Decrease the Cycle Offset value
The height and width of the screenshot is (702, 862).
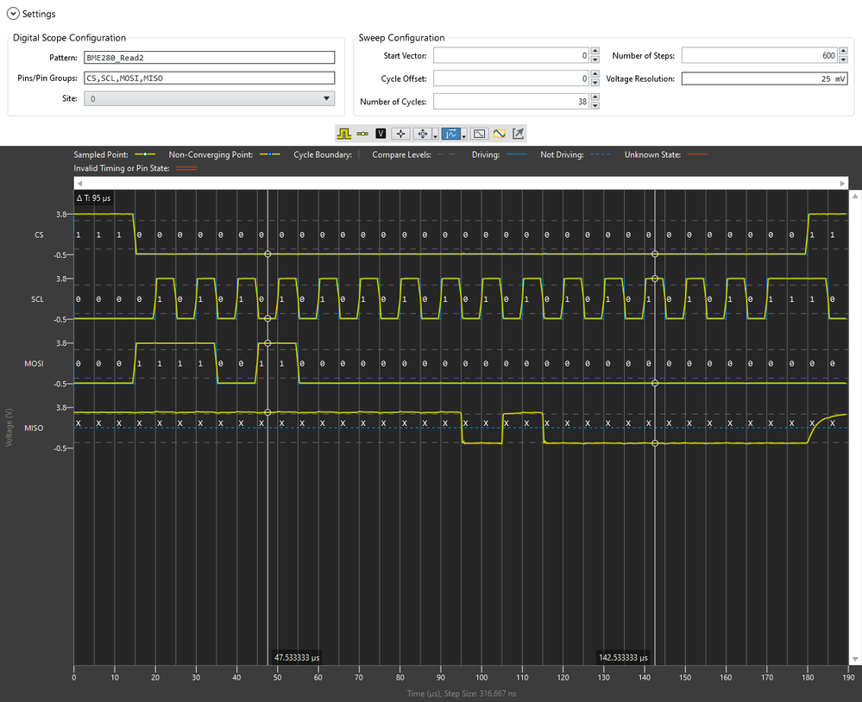tap(595, 83)
